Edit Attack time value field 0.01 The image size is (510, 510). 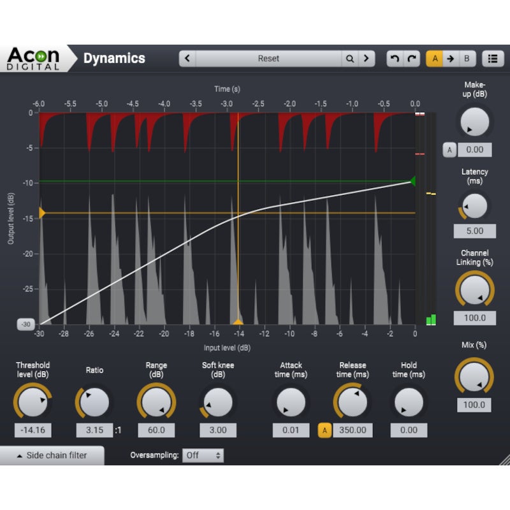291,430
